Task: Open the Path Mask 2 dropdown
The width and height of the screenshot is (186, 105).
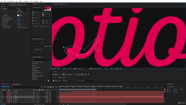Action: (x=23, y=10)
